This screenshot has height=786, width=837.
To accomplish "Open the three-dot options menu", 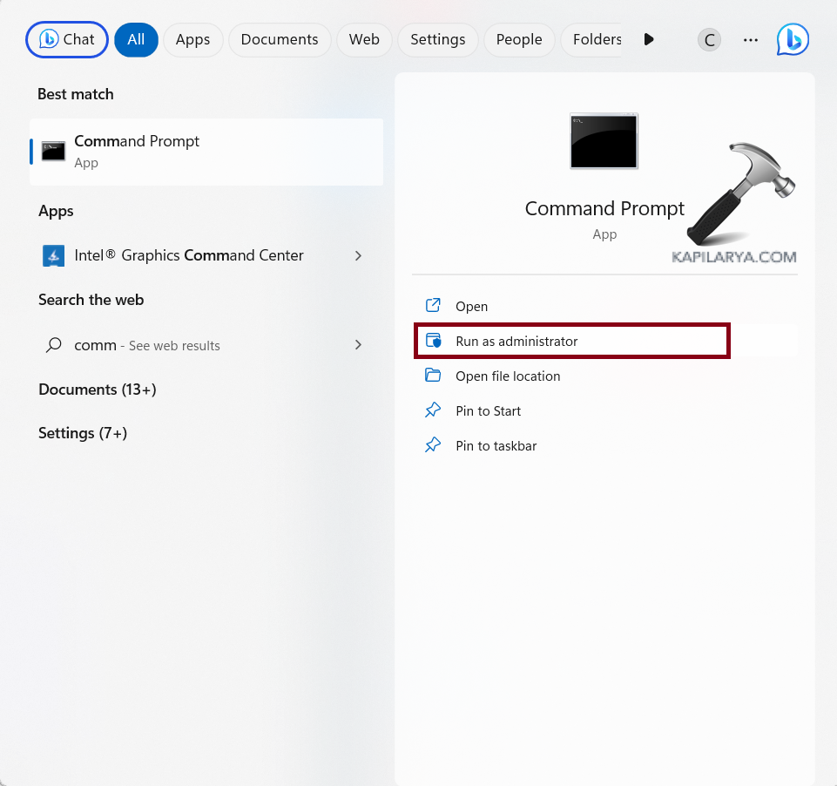I will tap(751, 39).
